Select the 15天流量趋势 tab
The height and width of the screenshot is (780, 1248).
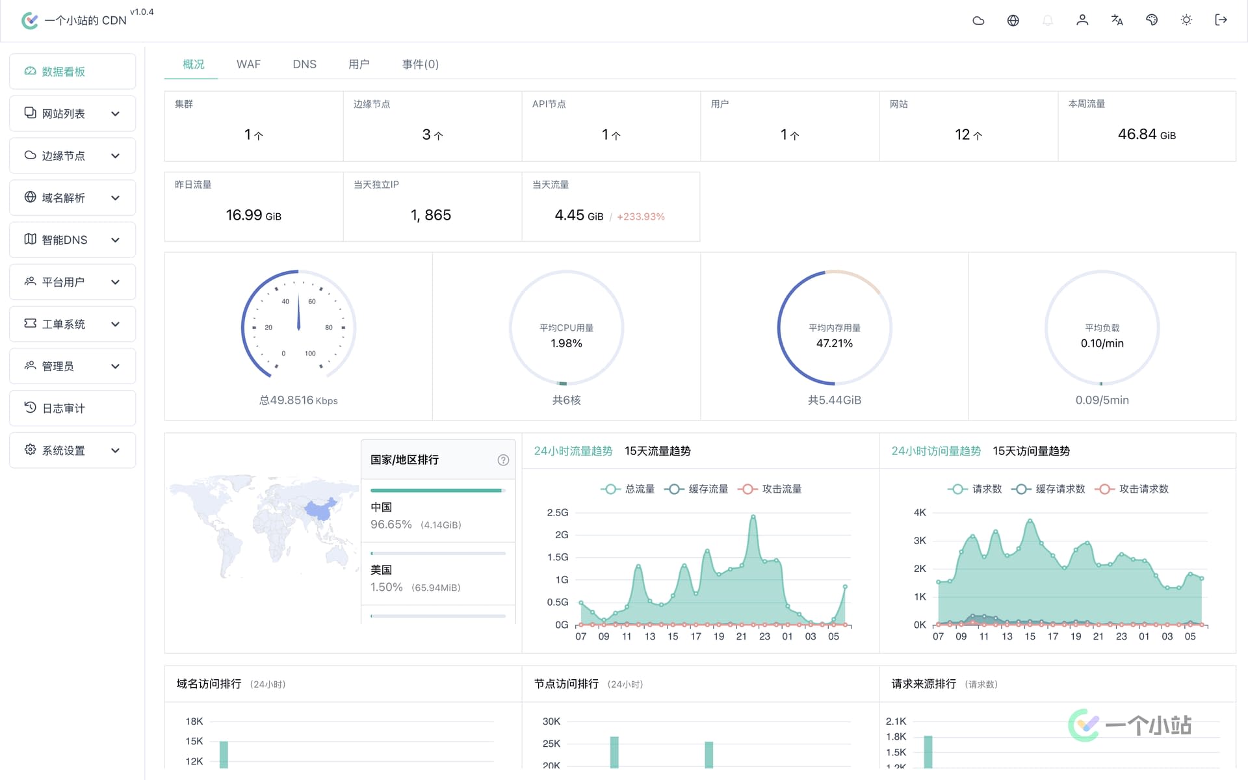pyautogui.click(x=657, y=450)
